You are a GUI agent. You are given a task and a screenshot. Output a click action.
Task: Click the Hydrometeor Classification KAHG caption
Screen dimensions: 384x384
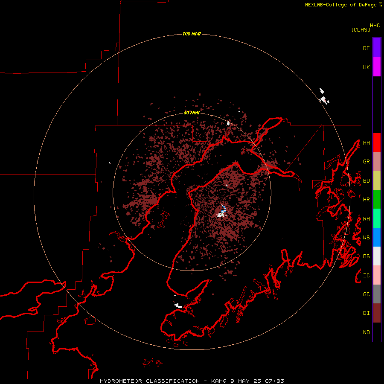point(192,381)
